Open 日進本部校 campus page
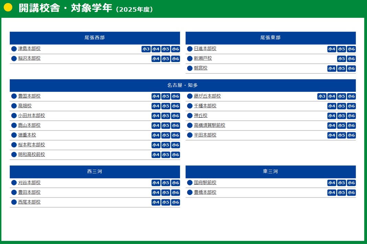 pos(205,49)
